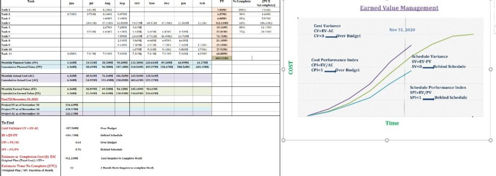Click the Cost Performance Index annotation in chart

coord(335,65)
